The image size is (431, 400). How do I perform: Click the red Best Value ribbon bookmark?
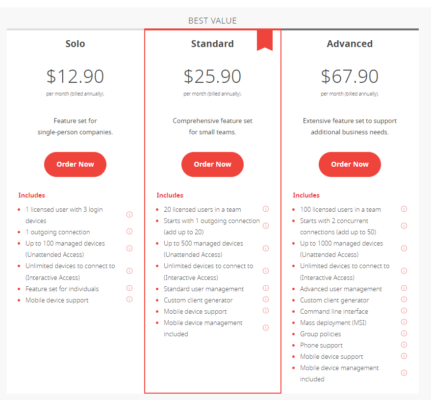tap(265, 40)
